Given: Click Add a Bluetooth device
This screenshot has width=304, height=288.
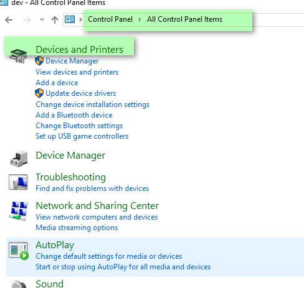Looking at the screenshot, I should point(74,115).
